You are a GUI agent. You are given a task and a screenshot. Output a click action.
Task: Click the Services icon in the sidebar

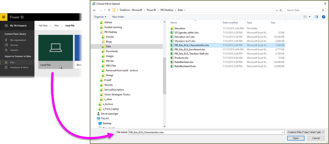click(x=6, y=45)
